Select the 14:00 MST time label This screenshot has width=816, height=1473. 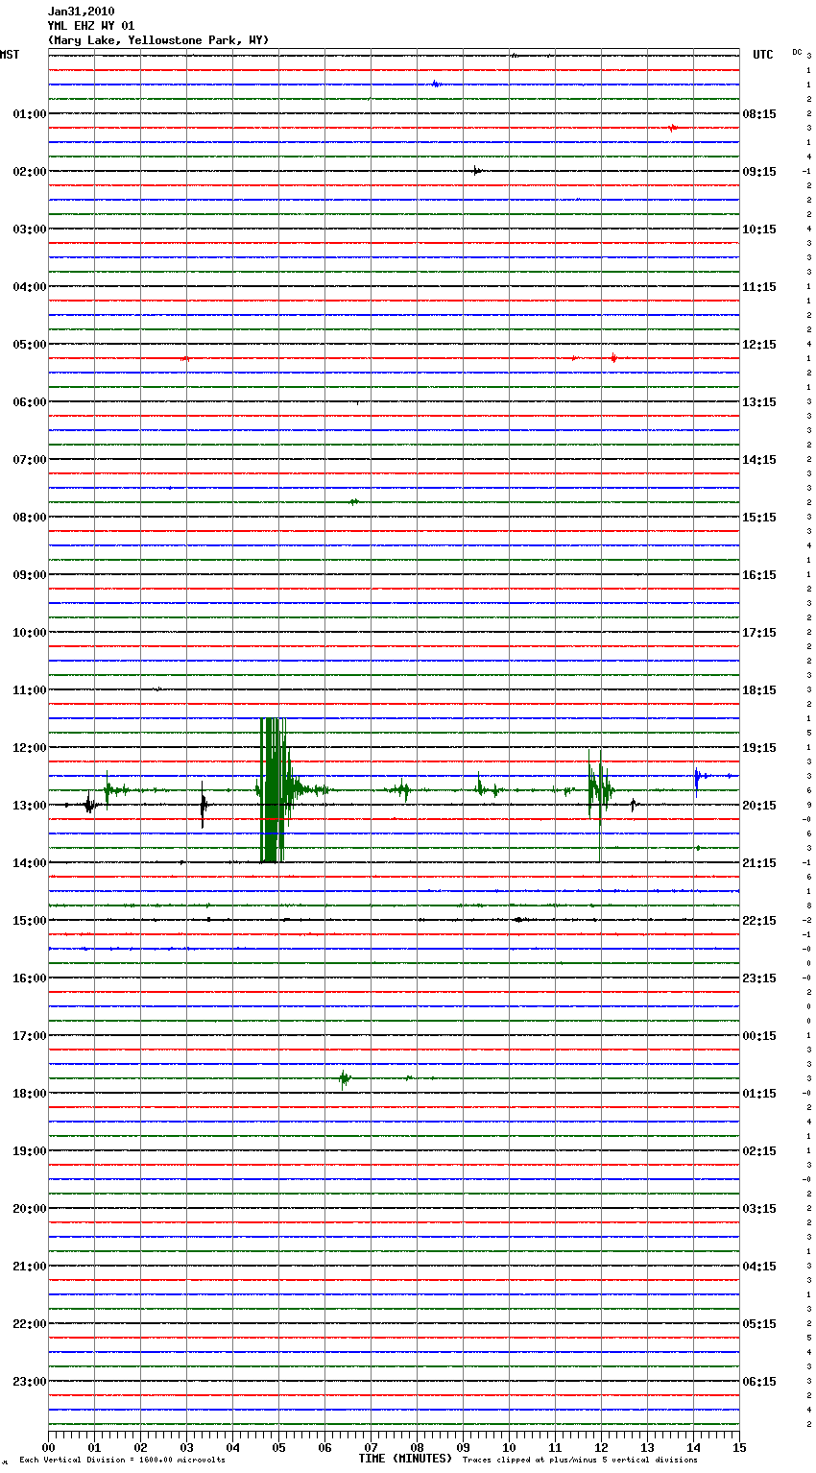30,863
